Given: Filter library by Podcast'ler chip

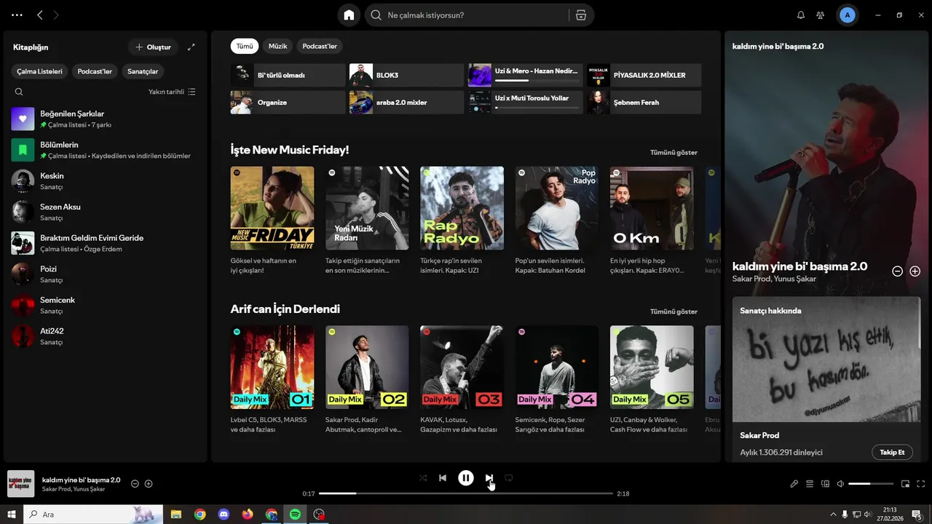Looking at the screenshot, I should click(x=95, y=71).
